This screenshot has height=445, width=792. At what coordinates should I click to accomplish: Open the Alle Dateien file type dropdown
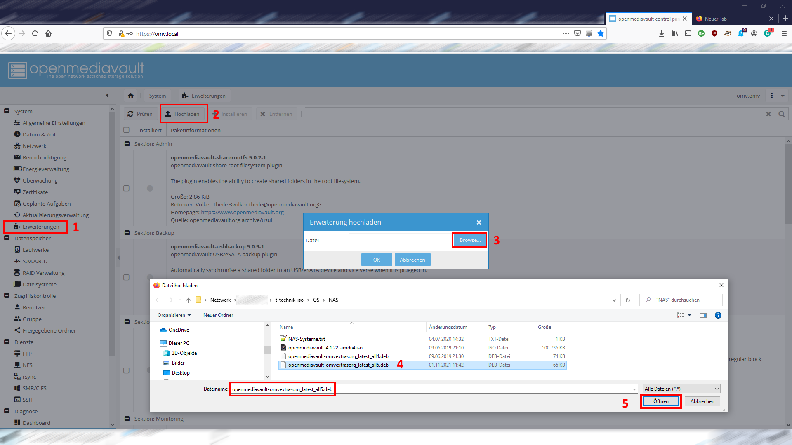click(682, 389)
